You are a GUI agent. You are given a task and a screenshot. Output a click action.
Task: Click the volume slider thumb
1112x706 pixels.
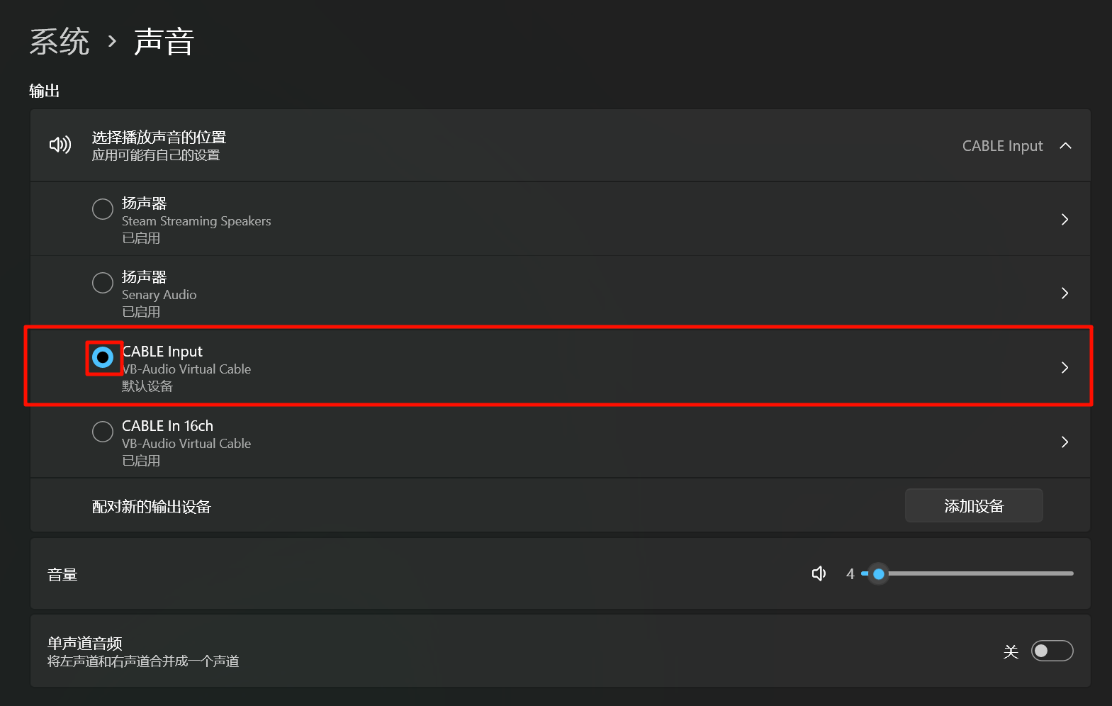coord(879,573)
